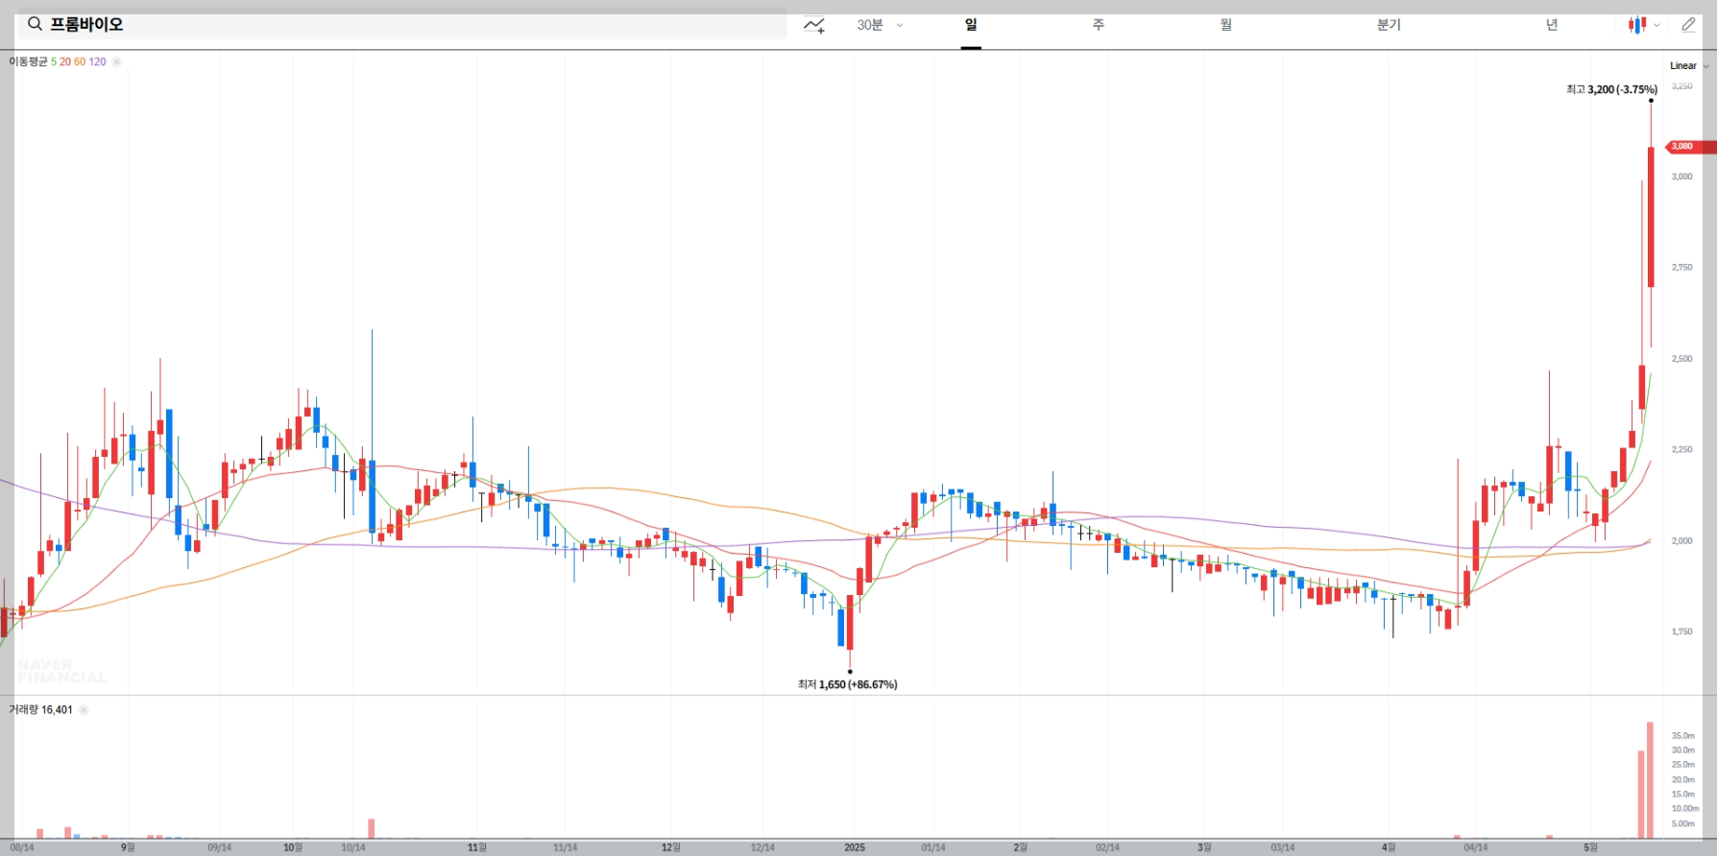Click the purple 120-day average value

coord(97,61)
